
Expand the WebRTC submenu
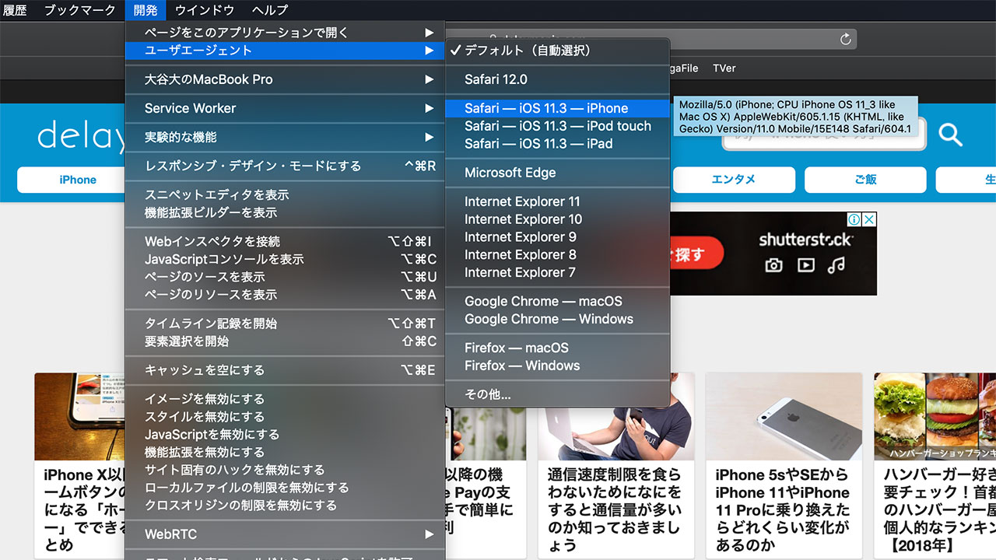pos(285,534)
